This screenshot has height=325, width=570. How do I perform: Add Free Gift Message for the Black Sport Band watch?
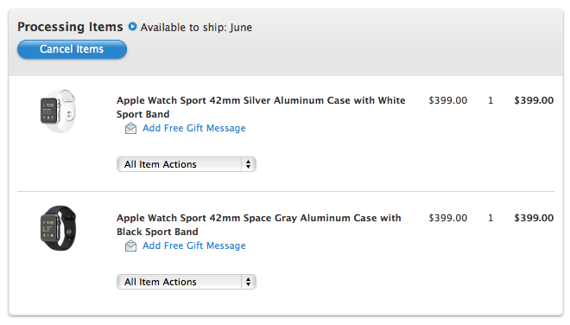194,245
